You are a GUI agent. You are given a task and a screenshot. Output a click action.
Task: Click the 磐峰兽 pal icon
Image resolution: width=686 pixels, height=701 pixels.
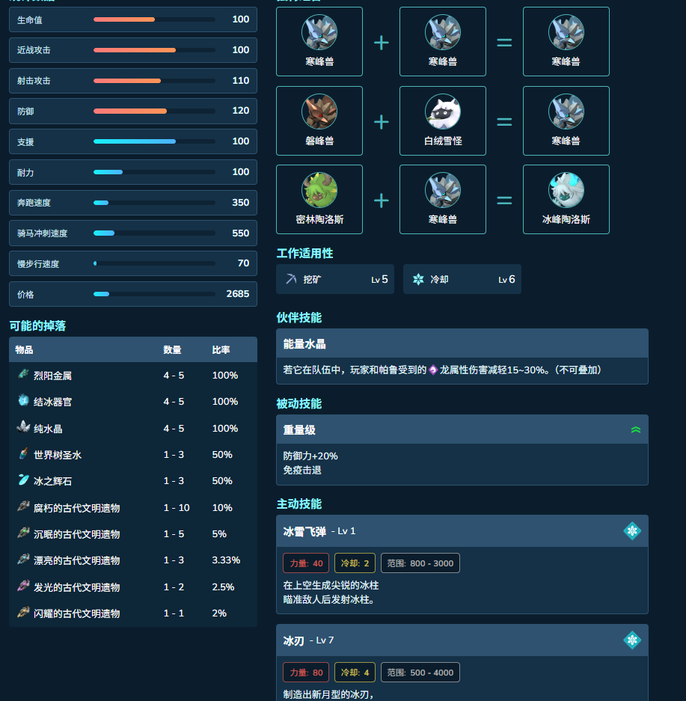tap(319, 111)
